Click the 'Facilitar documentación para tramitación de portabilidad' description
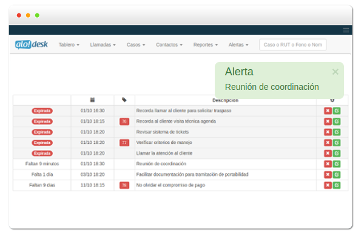The height and width of the screenshot is (235, 364). [x=192, y=174]
